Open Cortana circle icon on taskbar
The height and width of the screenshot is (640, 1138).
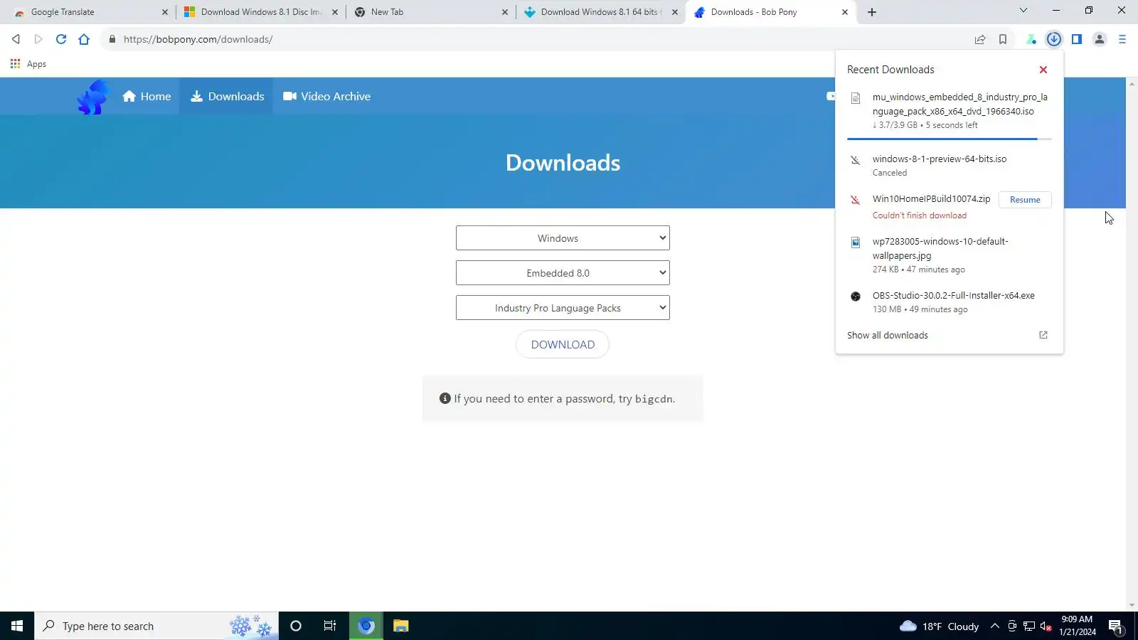296,626
